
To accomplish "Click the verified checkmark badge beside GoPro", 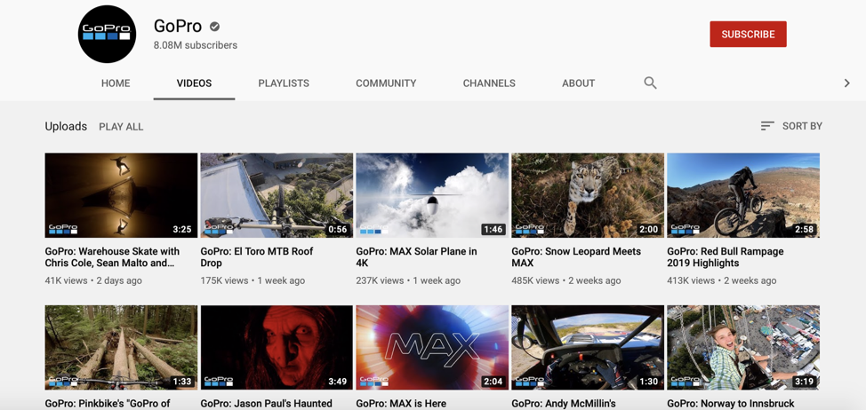I will 215,27.
